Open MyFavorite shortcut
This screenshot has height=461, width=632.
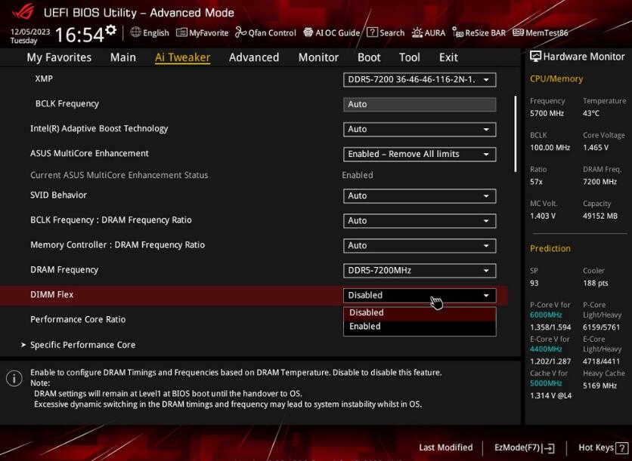(x=203, y=32)
